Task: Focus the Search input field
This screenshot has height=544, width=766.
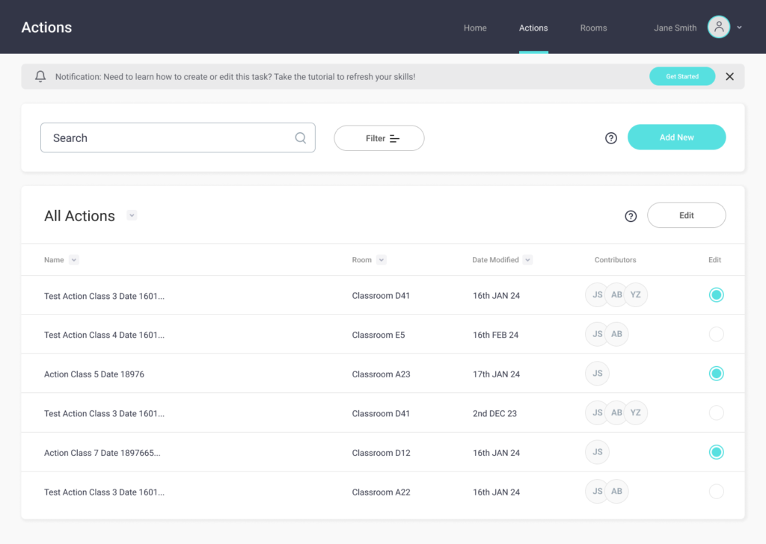Action: [168, 138]
